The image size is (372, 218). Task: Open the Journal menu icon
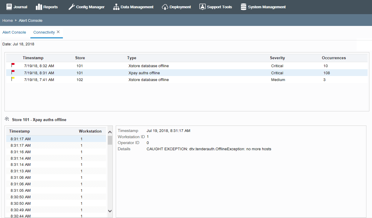coord(9,7)
